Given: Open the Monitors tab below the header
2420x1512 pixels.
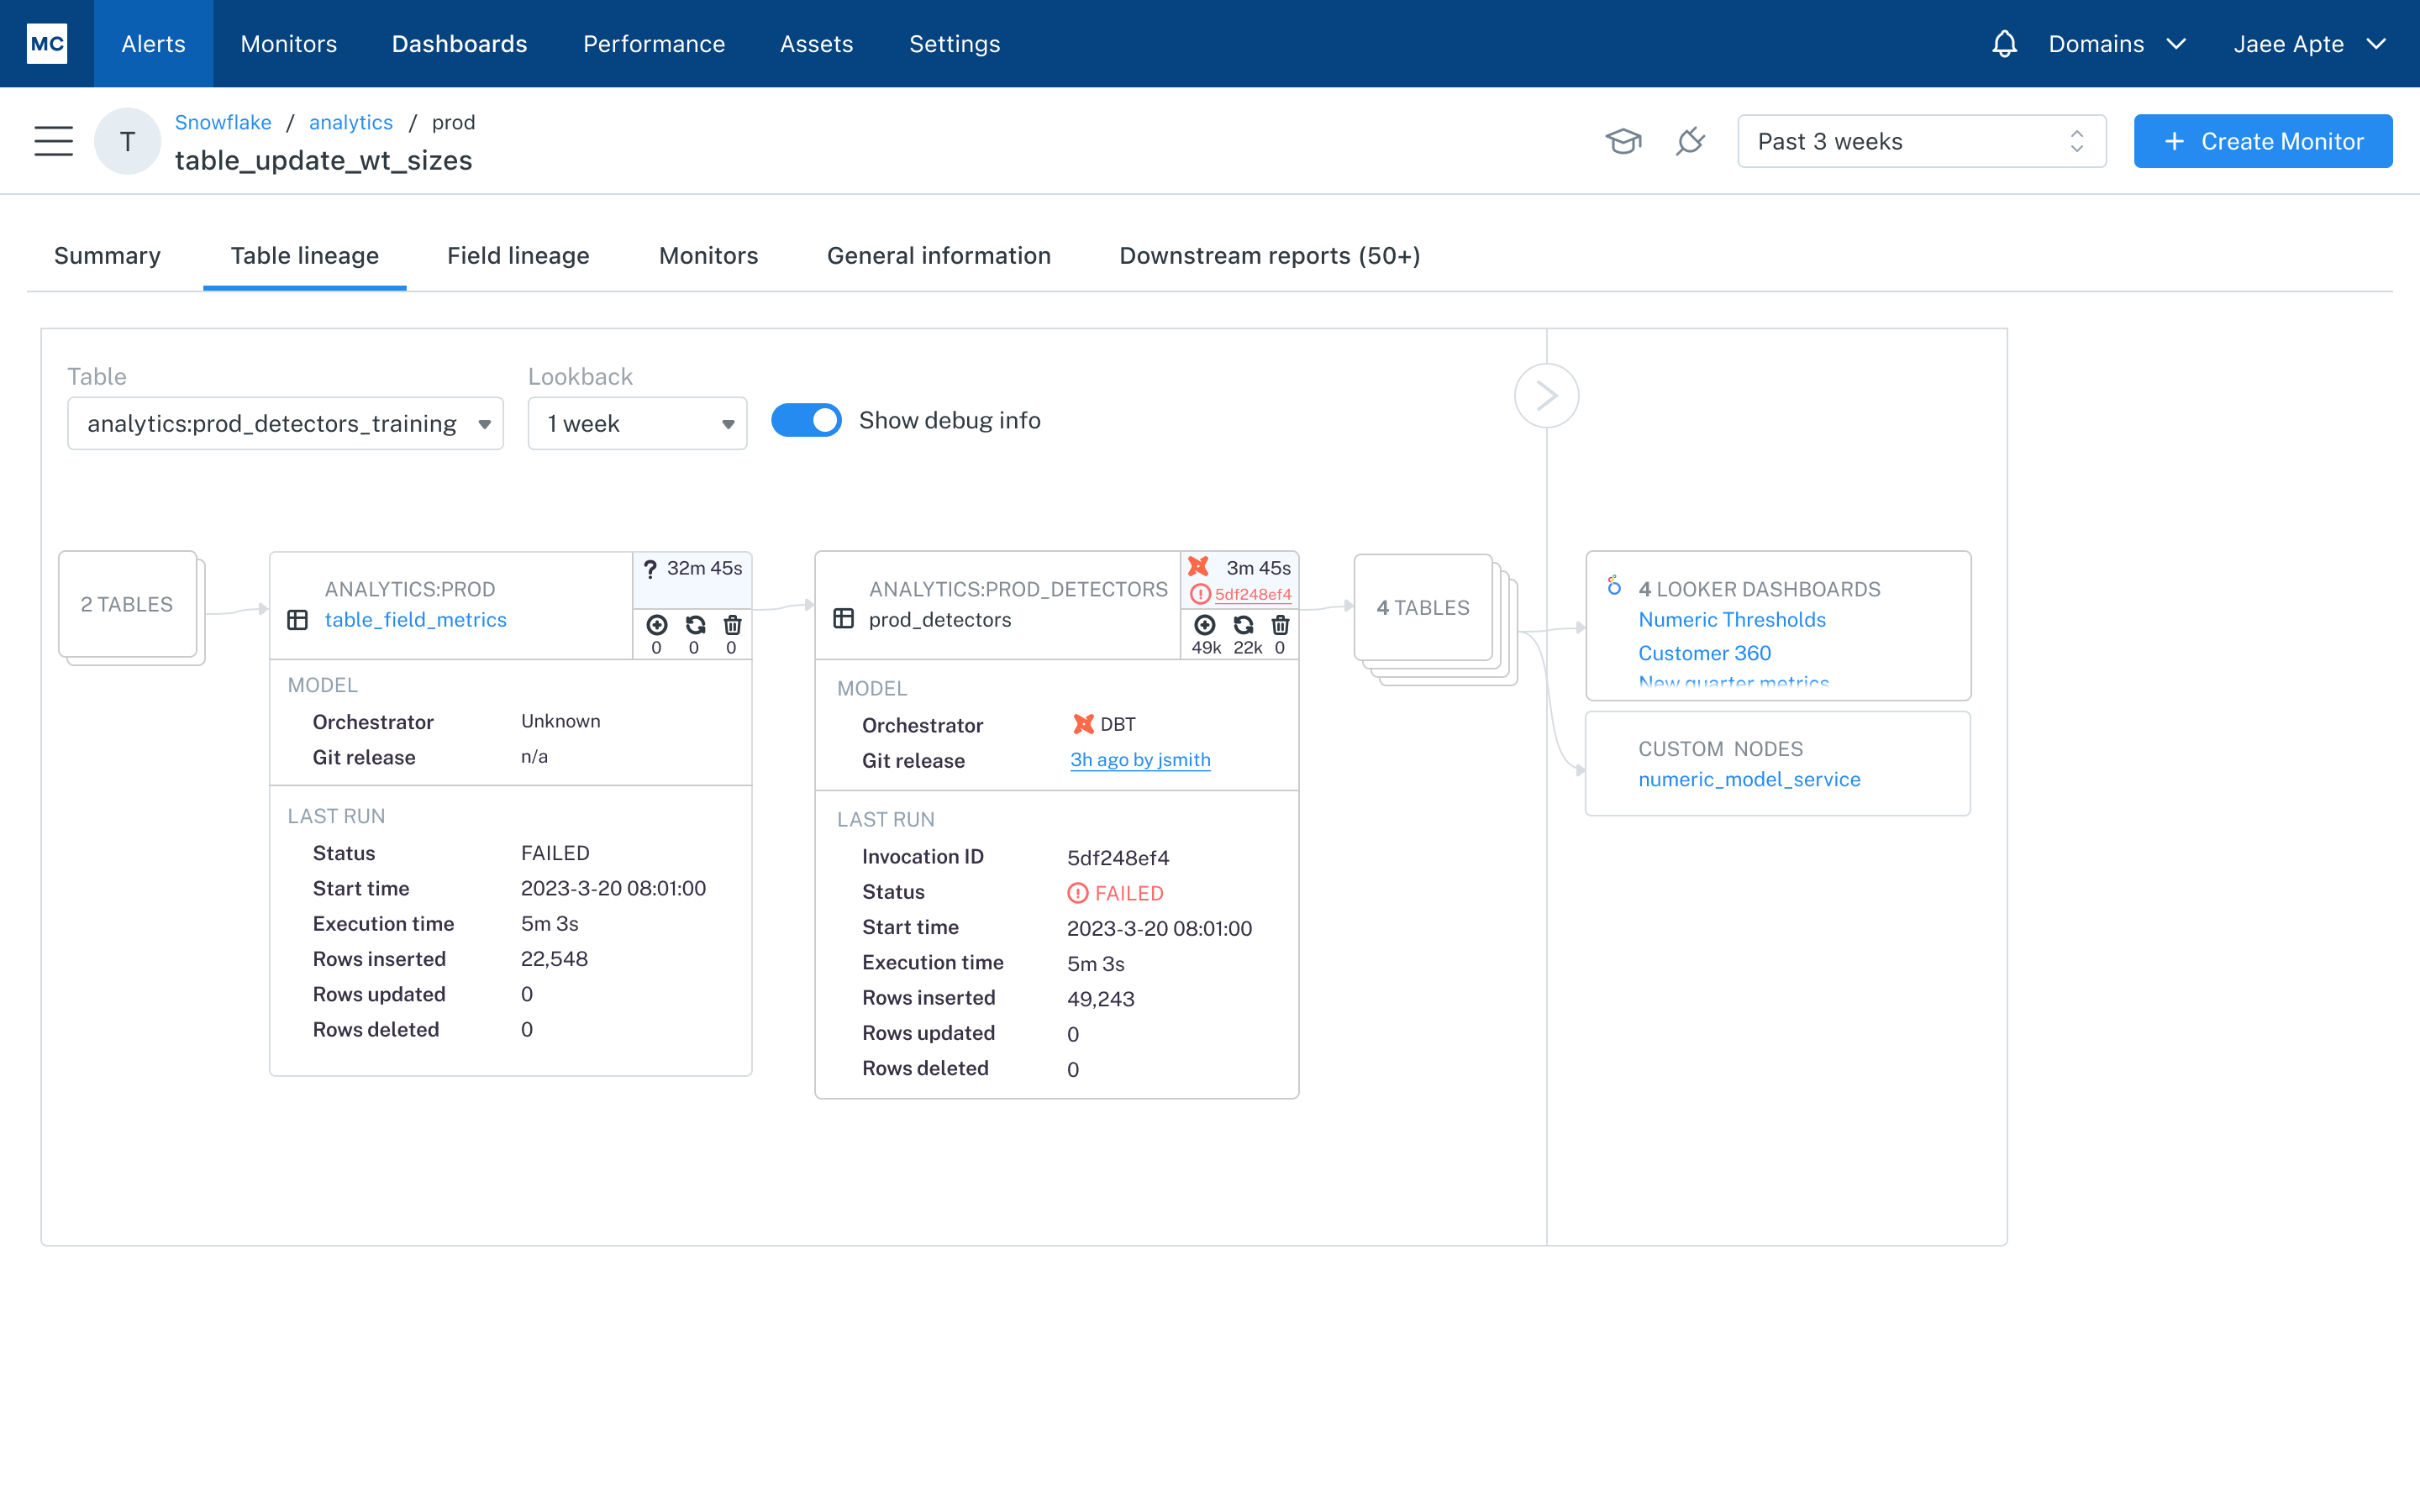Looking at the screenshot, I should (x=709, y=256).
